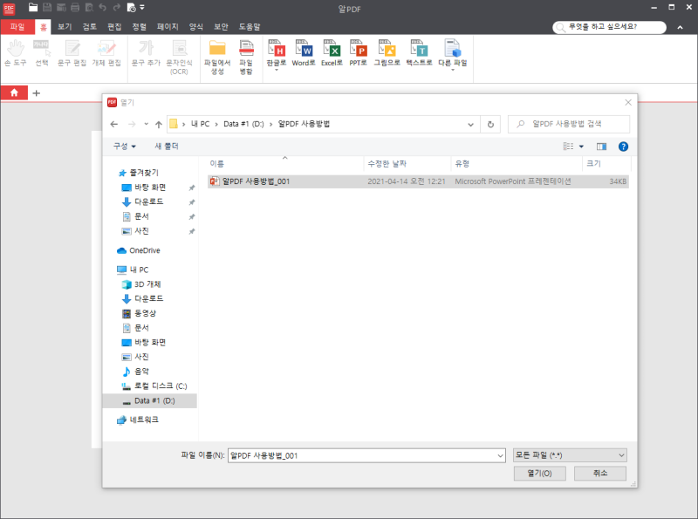The height and width of the screenshot is (519, 698).
Task: Open the 모든 파일 (*.*) filter dropdown
Action: pos(570,454)
